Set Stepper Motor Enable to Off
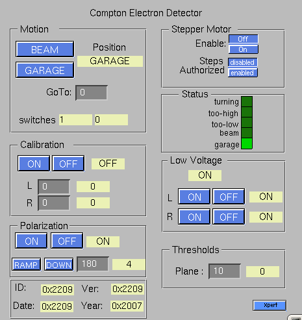This screenshot has width=302, height=320. click(243, 39)
